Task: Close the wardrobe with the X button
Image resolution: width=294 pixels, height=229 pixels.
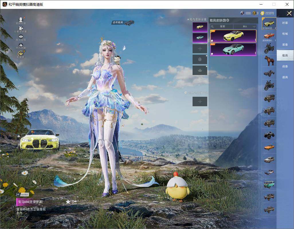Action: (289, 13)
